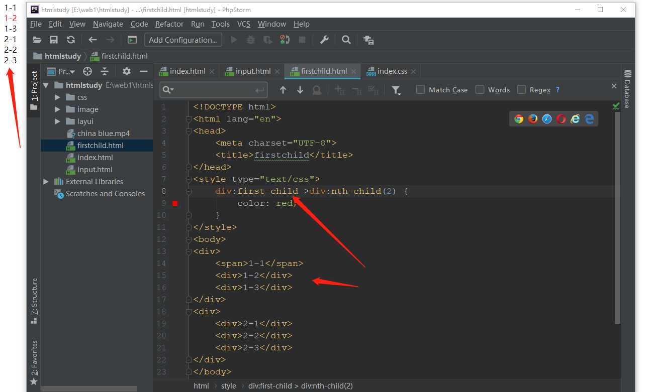This screenshot has width=647, height=392.
Task: Open the File menu
Action: point(36,24)
